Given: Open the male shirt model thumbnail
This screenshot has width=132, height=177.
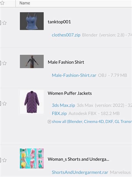Looking at the screenshot, I should [x=32, y=62].
